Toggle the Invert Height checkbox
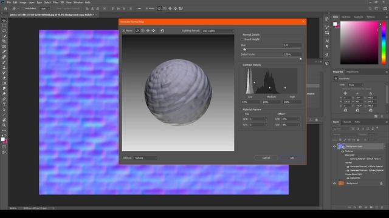Viewport: 389px width, 218px height. [242, 39]
